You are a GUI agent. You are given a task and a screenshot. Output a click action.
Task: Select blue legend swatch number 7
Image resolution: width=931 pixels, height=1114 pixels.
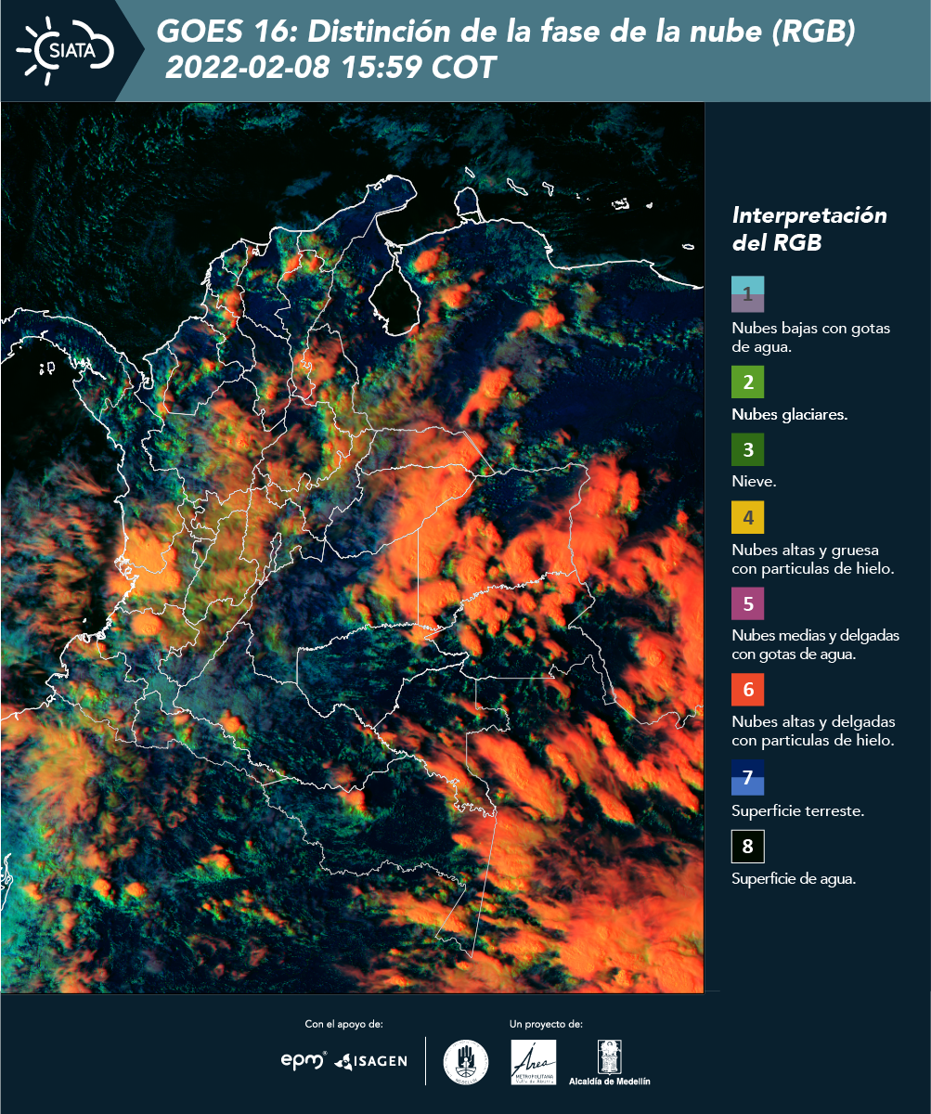tap(747, 777)
